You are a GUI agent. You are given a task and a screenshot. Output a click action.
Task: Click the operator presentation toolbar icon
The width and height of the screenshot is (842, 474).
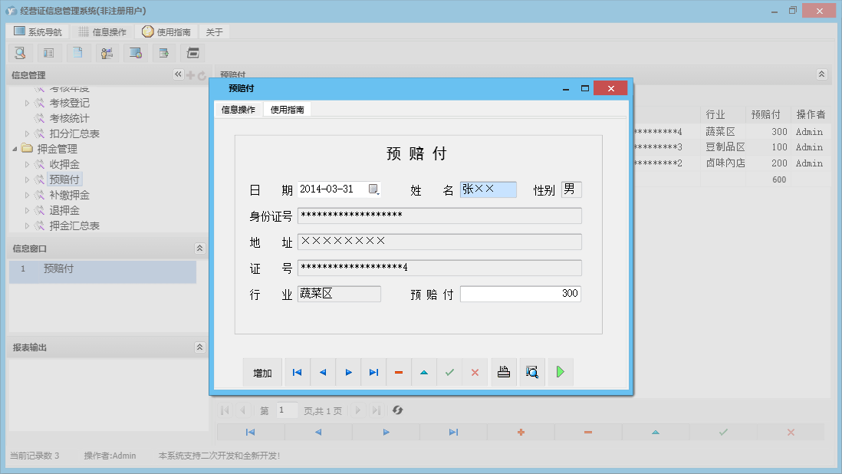tap(107, 52)
